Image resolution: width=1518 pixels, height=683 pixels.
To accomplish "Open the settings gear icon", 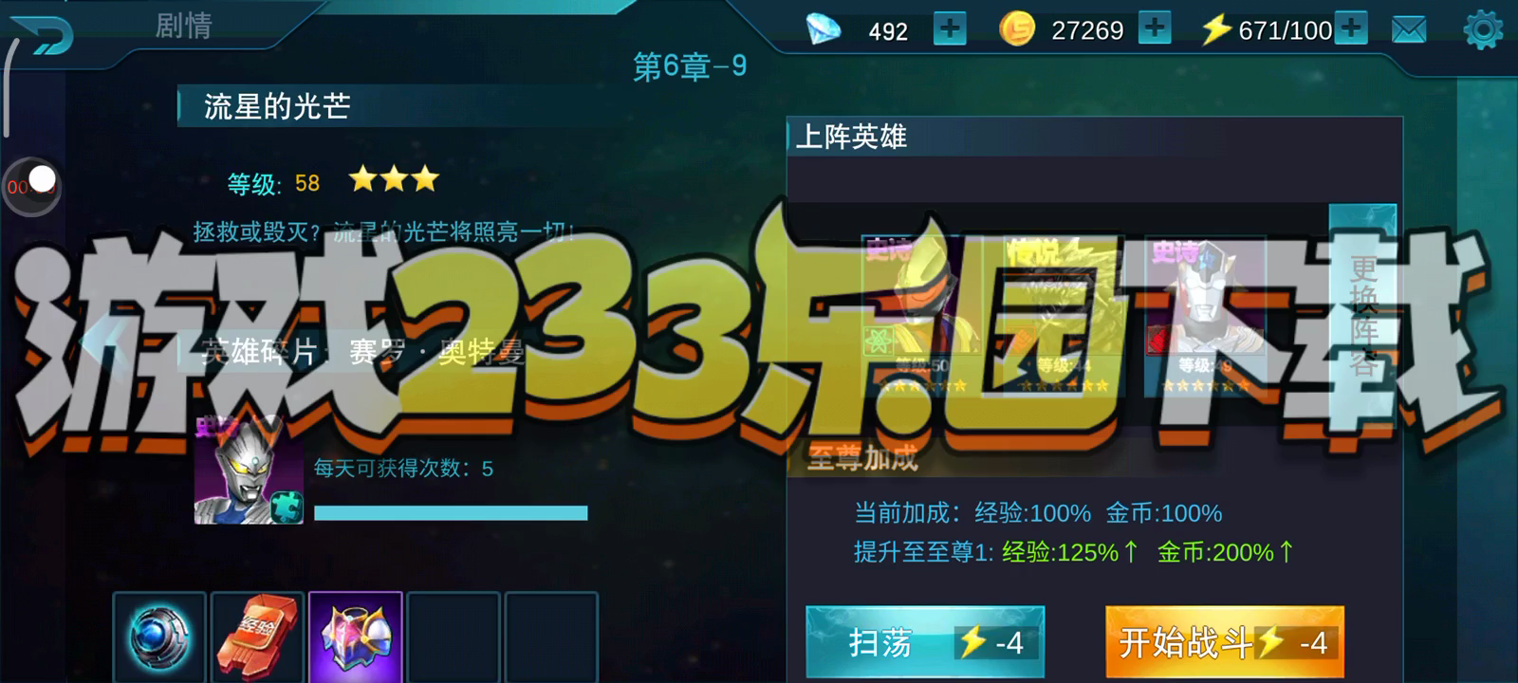I will point(1483,30).
